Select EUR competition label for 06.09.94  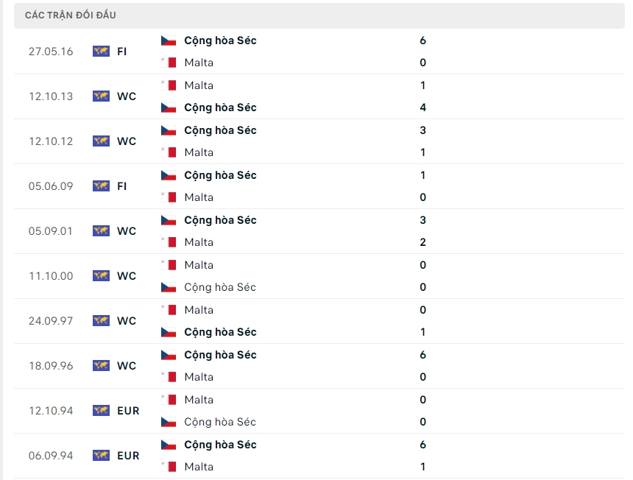click(x=128, y=456)
